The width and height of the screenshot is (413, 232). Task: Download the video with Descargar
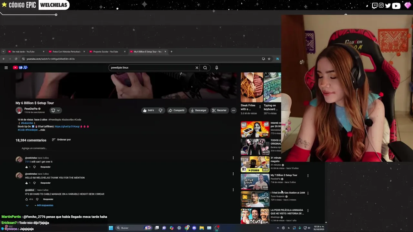198,110
